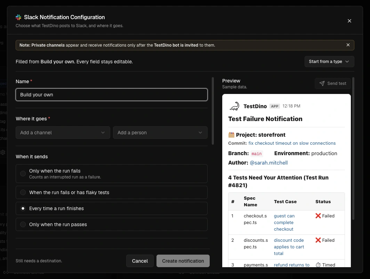Viewport: 370px width, 279px height.
Task: Click the Preview panel title
Action: tap(231, 81)
